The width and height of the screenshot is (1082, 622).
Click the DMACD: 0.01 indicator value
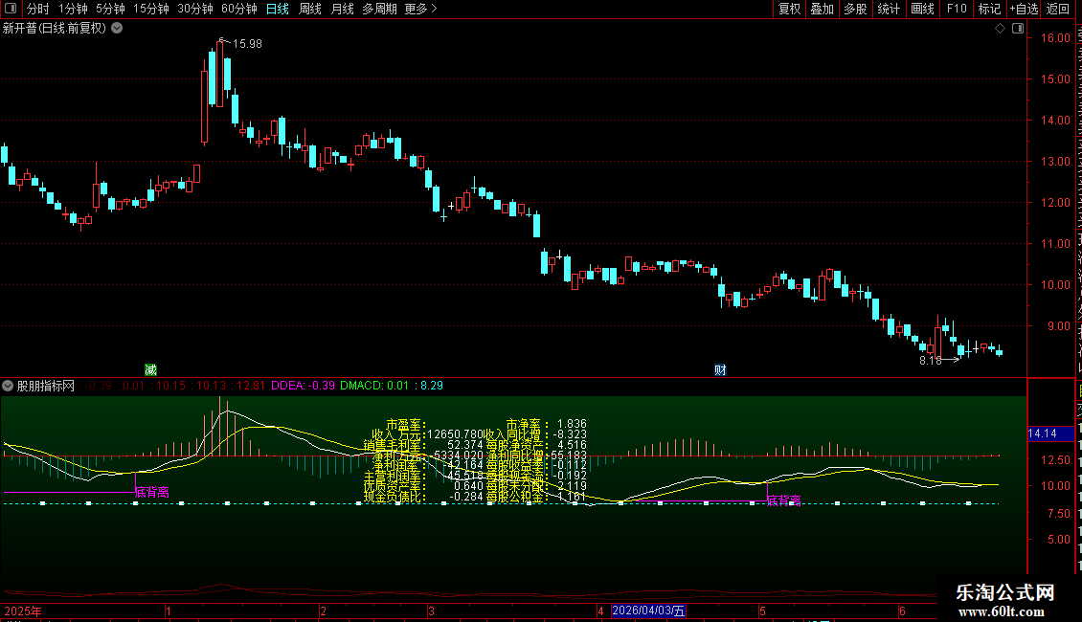[x=374, y=387]
